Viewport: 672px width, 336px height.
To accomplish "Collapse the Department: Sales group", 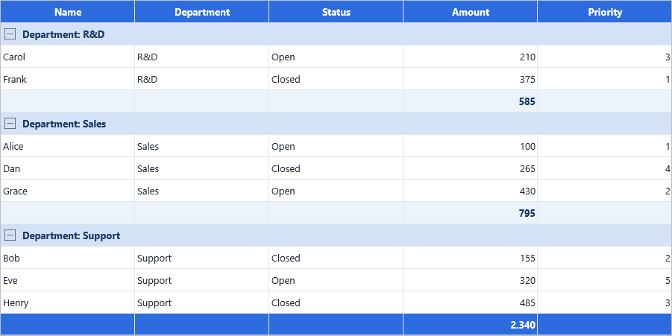I will 10,124.
